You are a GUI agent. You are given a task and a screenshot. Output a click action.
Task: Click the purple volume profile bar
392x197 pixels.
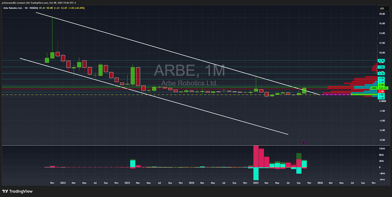click(x=336, y=94)
